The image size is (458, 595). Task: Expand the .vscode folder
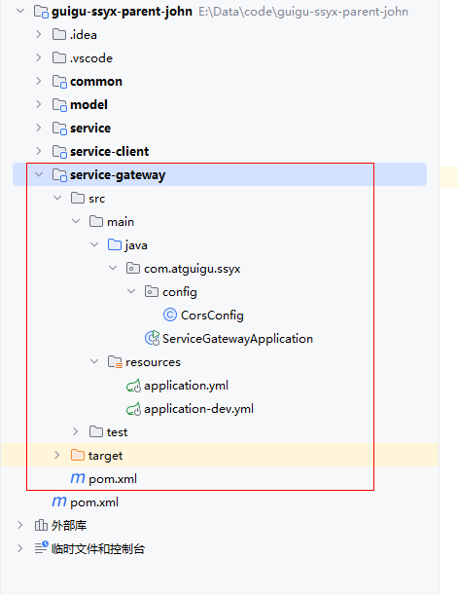(39, 57)
